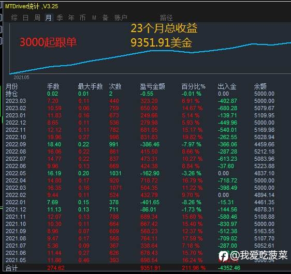
Task: Click the 最大手数 column header
Action: click(90, 86)
